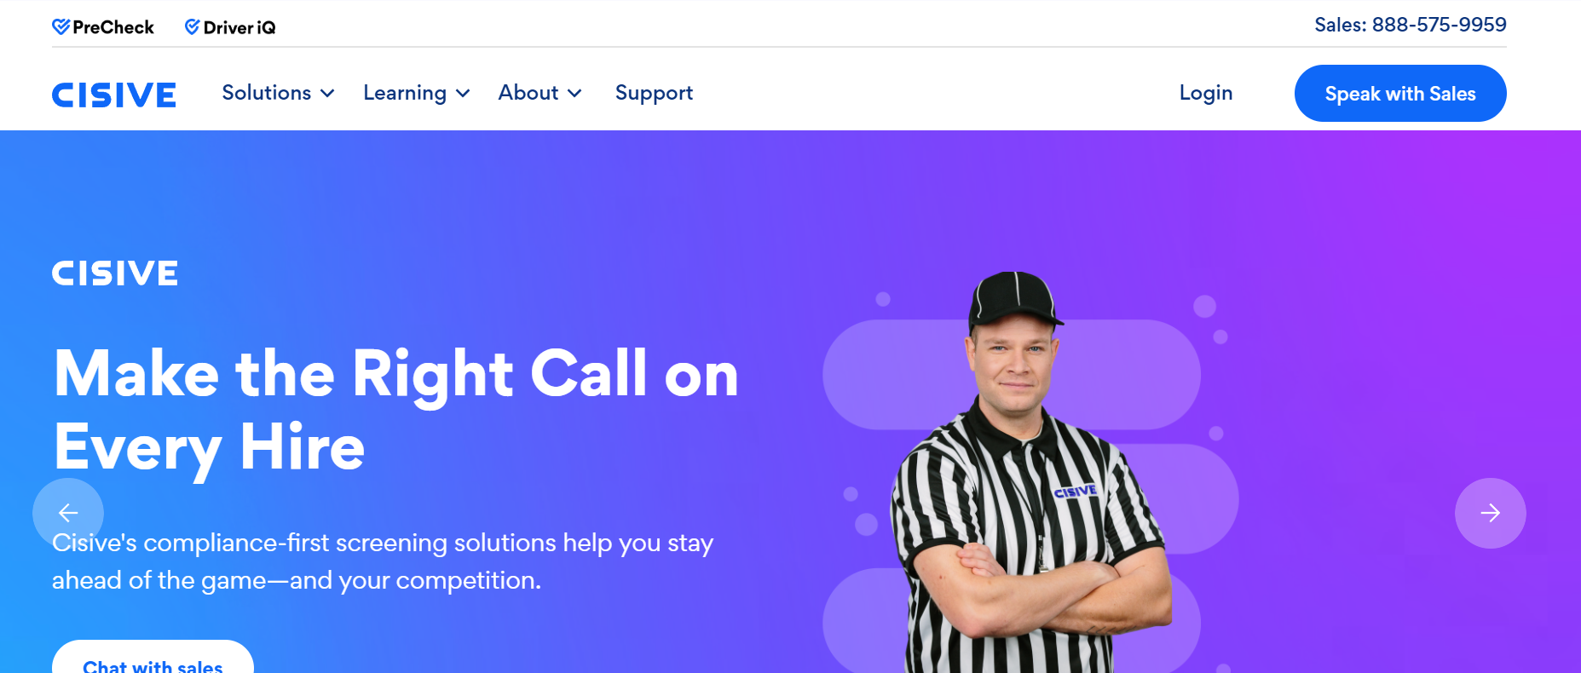
Task: Click the white CISIVE logo in hero banner
Action: click(115, 273)
